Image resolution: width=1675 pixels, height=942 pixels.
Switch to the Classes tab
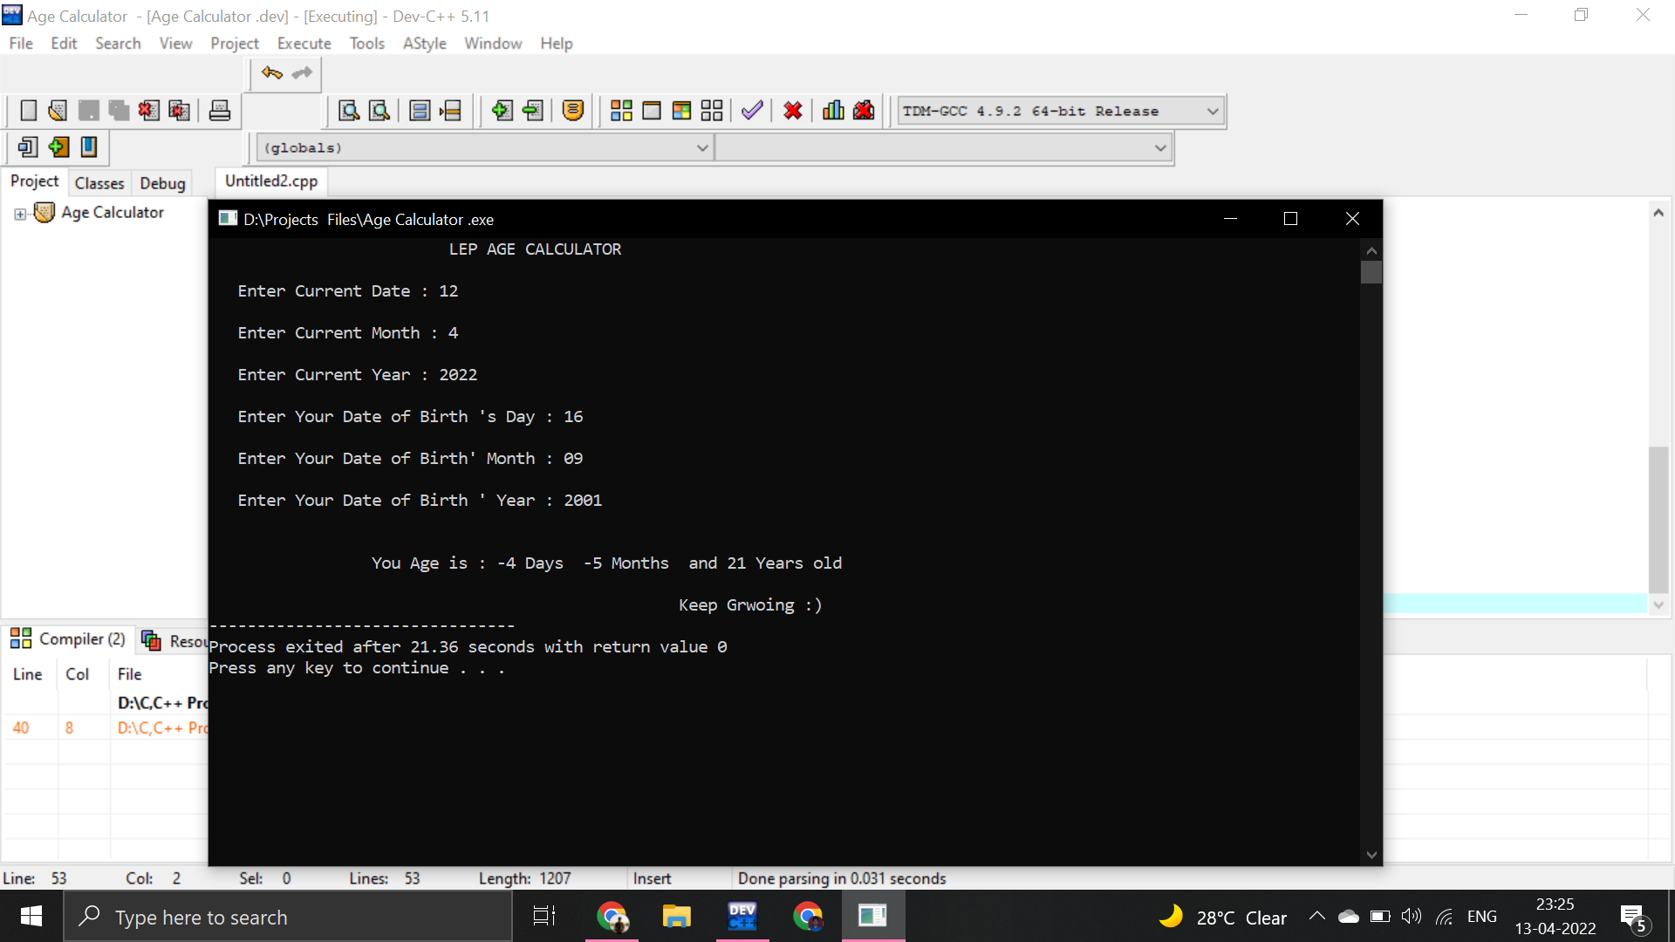pos(99,182)
